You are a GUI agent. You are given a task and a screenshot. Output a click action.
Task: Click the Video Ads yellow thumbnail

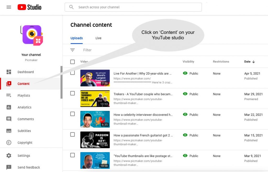95,99
